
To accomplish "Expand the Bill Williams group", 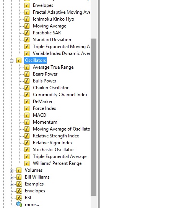I will point(12,177).
